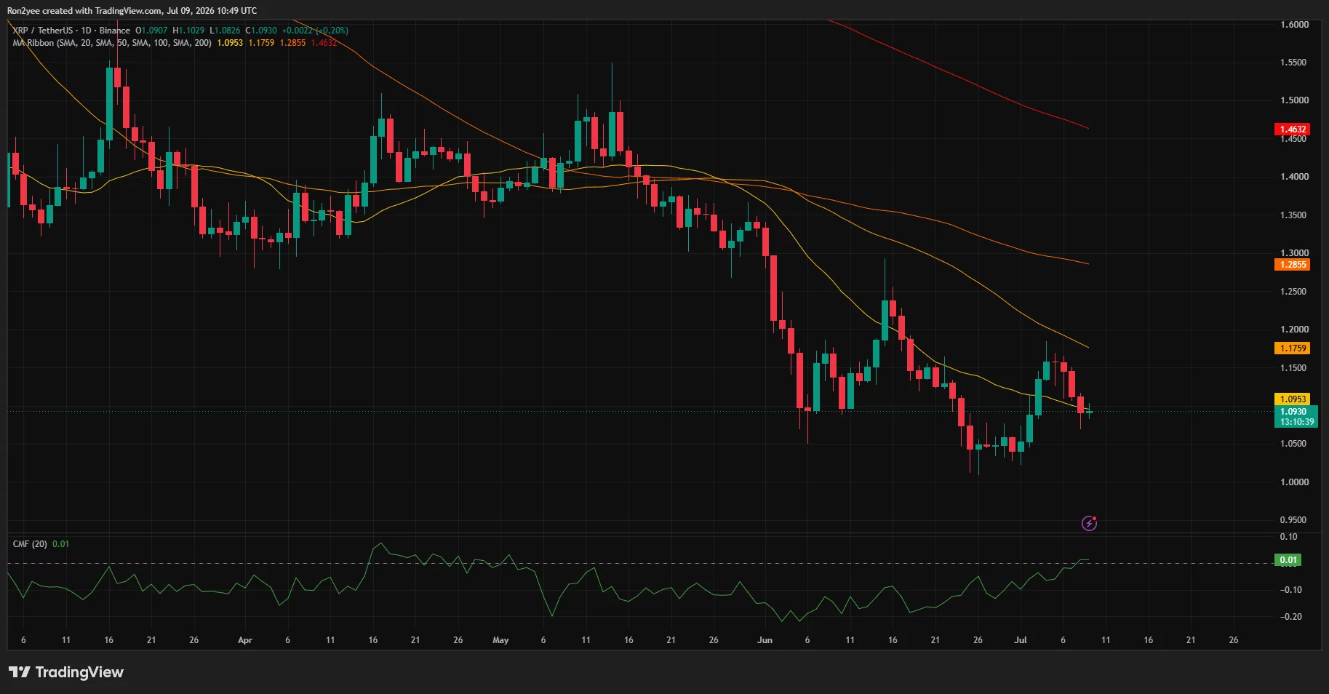Click the MA Ribbon indicator legend
This screenshot has width=1329, height=694.
[x=112, y=43]
